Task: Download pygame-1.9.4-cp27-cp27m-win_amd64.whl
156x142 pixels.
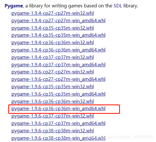Action: (58, 21)
